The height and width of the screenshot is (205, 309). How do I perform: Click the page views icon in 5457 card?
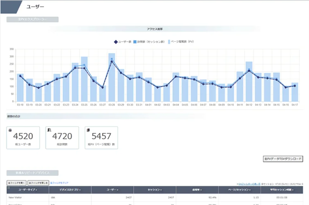coord(88,130)
